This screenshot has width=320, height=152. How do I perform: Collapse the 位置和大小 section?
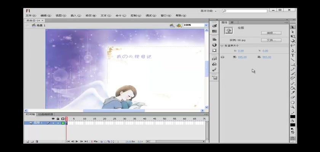pyautogui.click(x=222, y=46)
